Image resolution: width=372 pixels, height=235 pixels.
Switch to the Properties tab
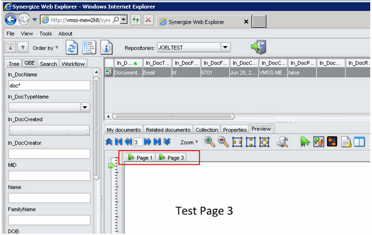(235, 130)
